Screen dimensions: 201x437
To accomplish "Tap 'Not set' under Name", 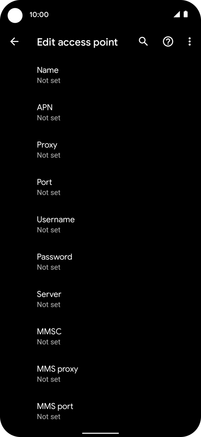I will [x=49, y=81].
